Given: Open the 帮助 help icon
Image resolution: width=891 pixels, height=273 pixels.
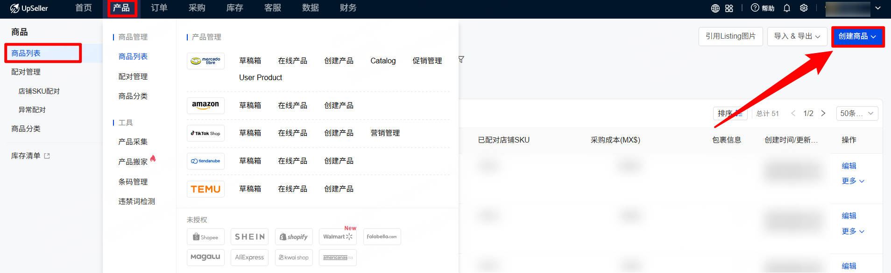Looking at the screenshot, I should tap(762, 8).
